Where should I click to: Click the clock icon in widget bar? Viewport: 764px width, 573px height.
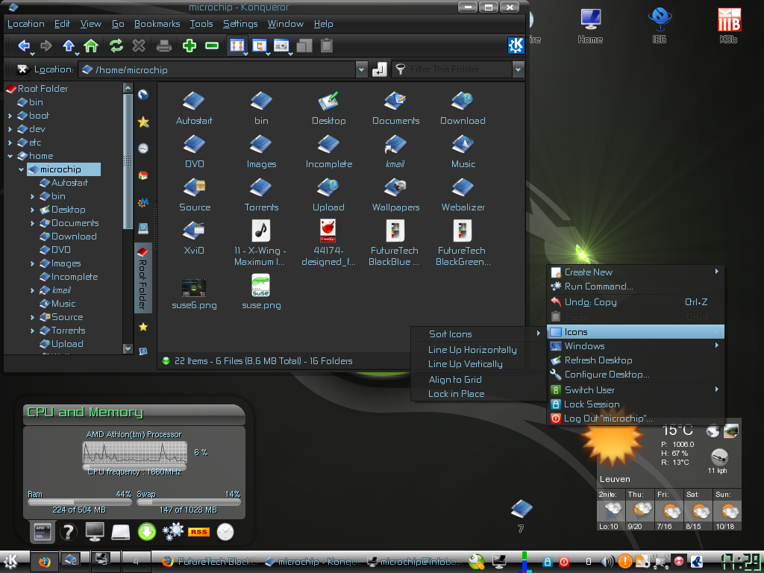(225, 531)
